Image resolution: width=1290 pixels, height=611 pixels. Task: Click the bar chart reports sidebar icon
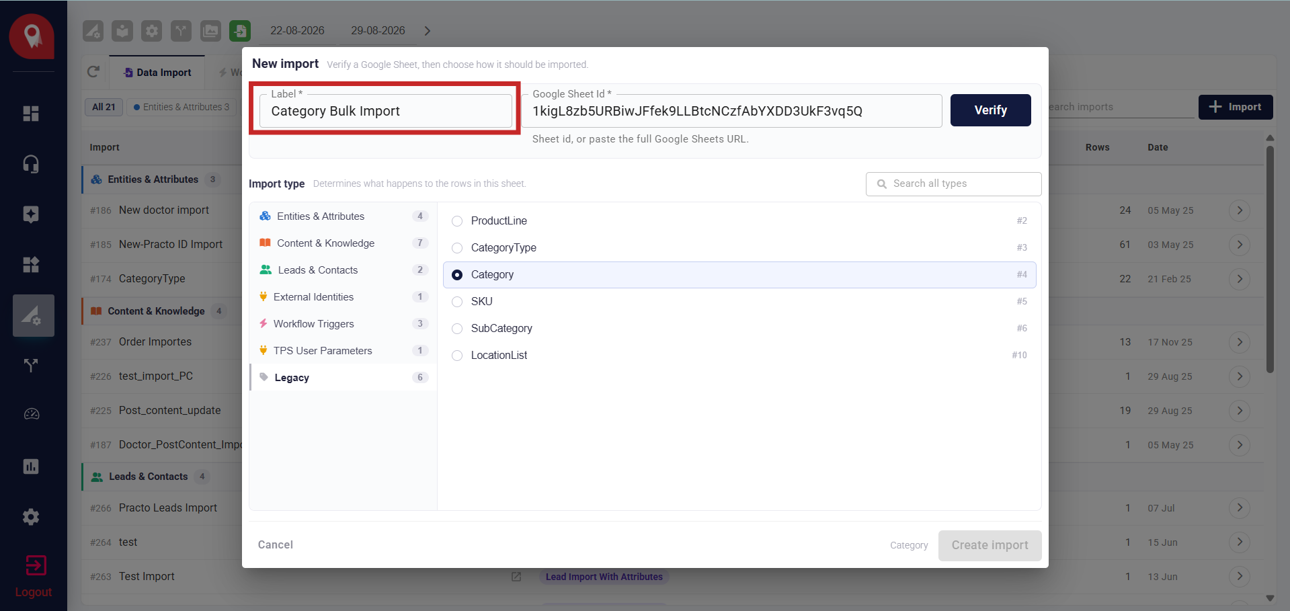tap(31, 466)
